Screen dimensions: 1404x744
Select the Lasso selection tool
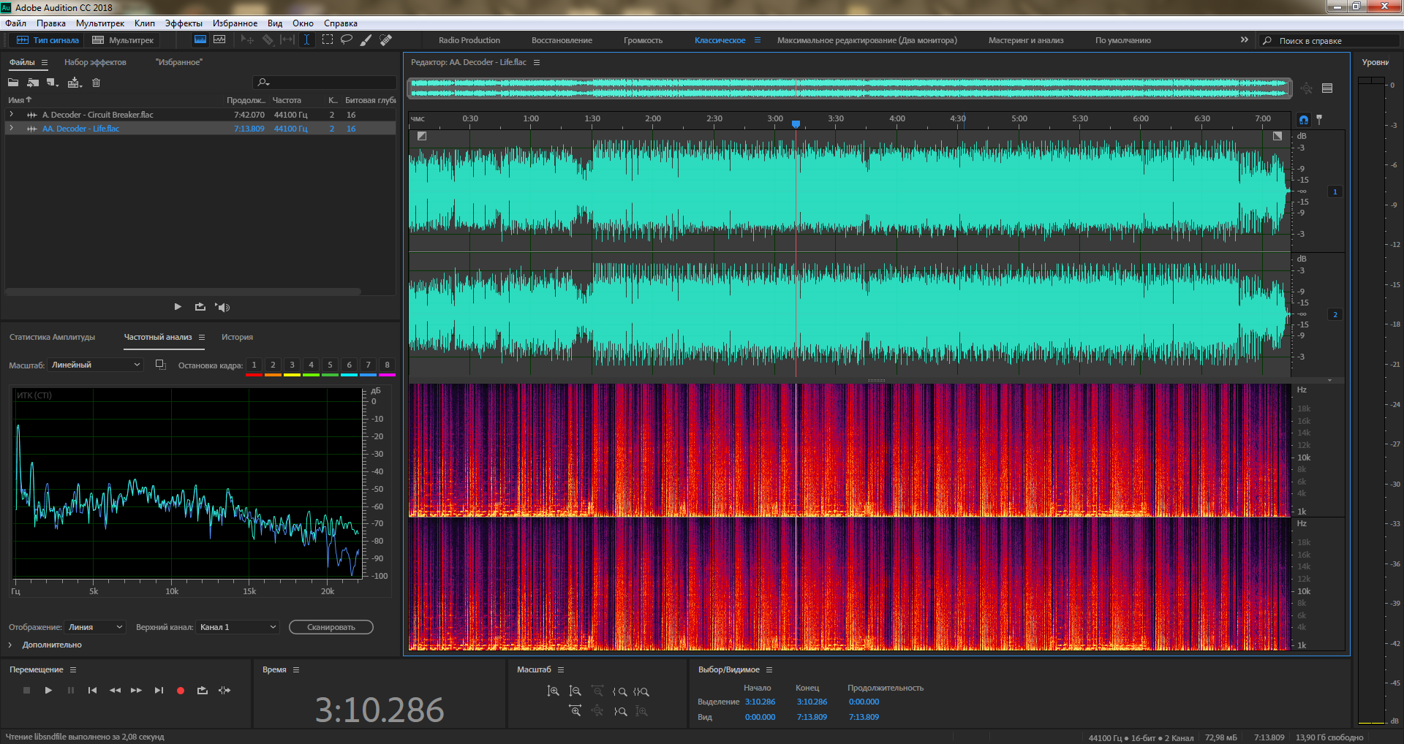[x=347, y=39]
